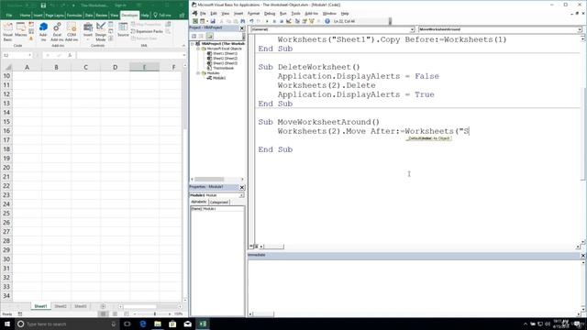Image resolution: width=587 pixels, height=330 pixels.
Task: Open the VBA editor Edit menu
Action: (214, 14)
